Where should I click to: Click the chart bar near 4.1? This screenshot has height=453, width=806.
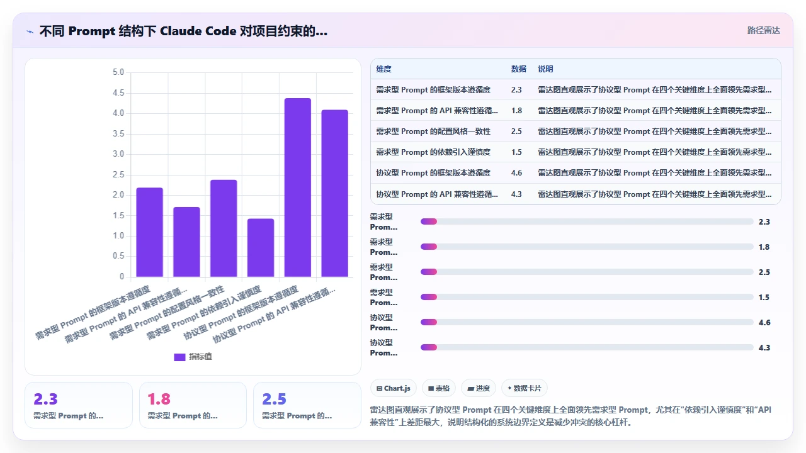pos(335,193)
